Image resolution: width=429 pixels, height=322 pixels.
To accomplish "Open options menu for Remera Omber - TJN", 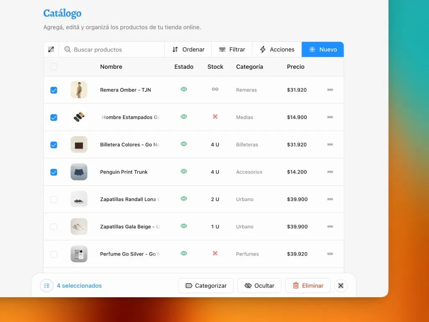I will pos(330,90).
